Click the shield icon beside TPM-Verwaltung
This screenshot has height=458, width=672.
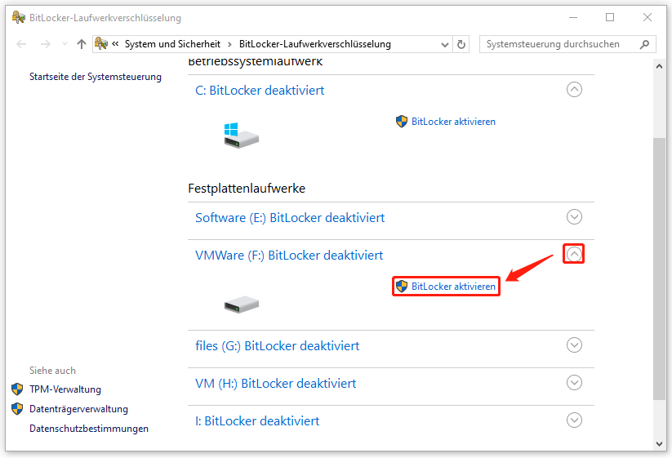(17, 389)
